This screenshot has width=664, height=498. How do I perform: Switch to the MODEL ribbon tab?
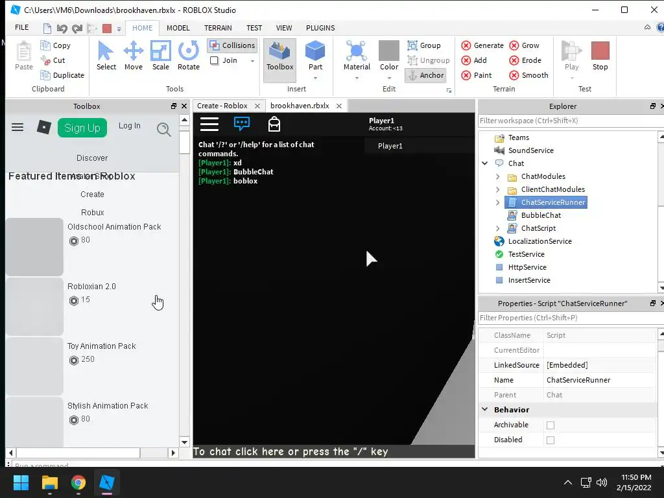(178, 28)
